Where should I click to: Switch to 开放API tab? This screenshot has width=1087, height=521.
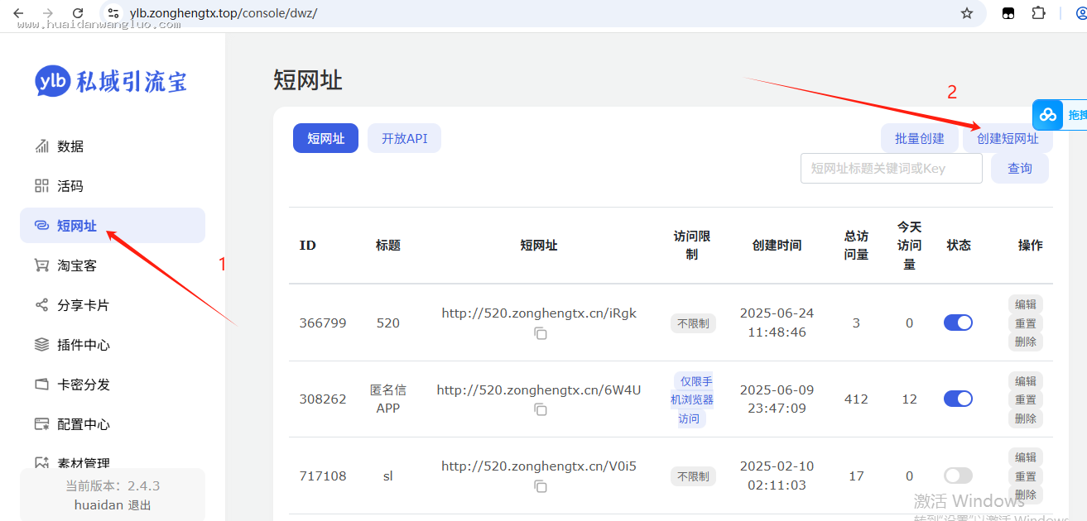point(404,138)
